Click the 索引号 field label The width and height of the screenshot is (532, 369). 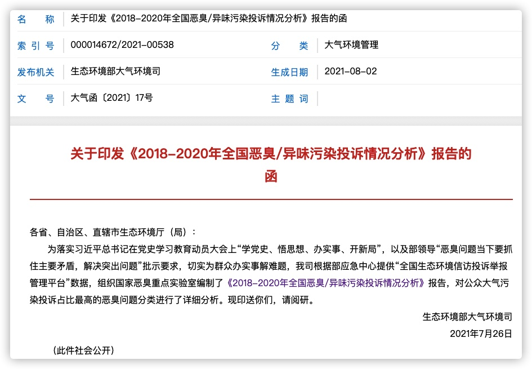36,46
